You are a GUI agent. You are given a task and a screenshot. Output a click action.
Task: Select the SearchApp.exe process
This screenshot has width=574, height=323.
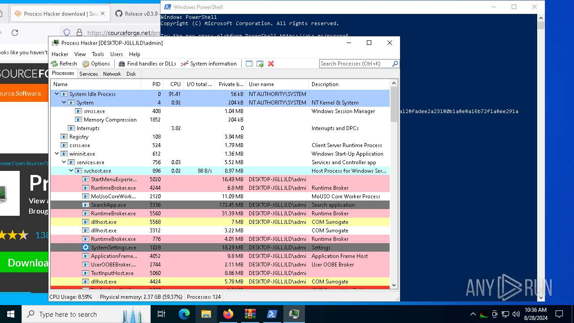coord(220,205)
